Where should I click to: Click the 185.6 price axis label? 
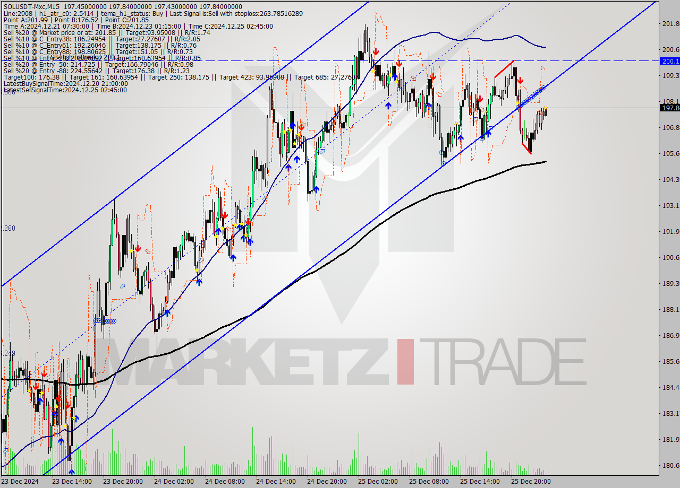tap(670, 361)
